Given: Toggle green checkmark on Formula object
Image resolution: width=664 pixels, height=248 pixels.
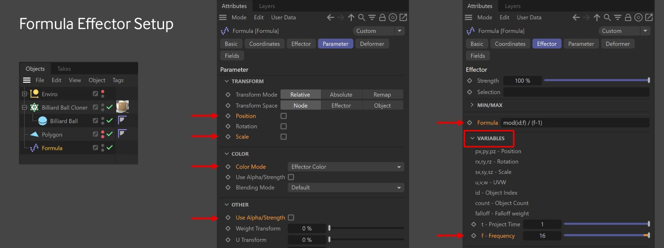Looking at the screenshot, I should [x=110, y=147].
